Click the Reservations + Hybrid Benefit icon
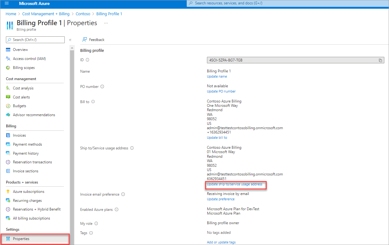Viewport: 389px width, 245px height. coord(8,209)
